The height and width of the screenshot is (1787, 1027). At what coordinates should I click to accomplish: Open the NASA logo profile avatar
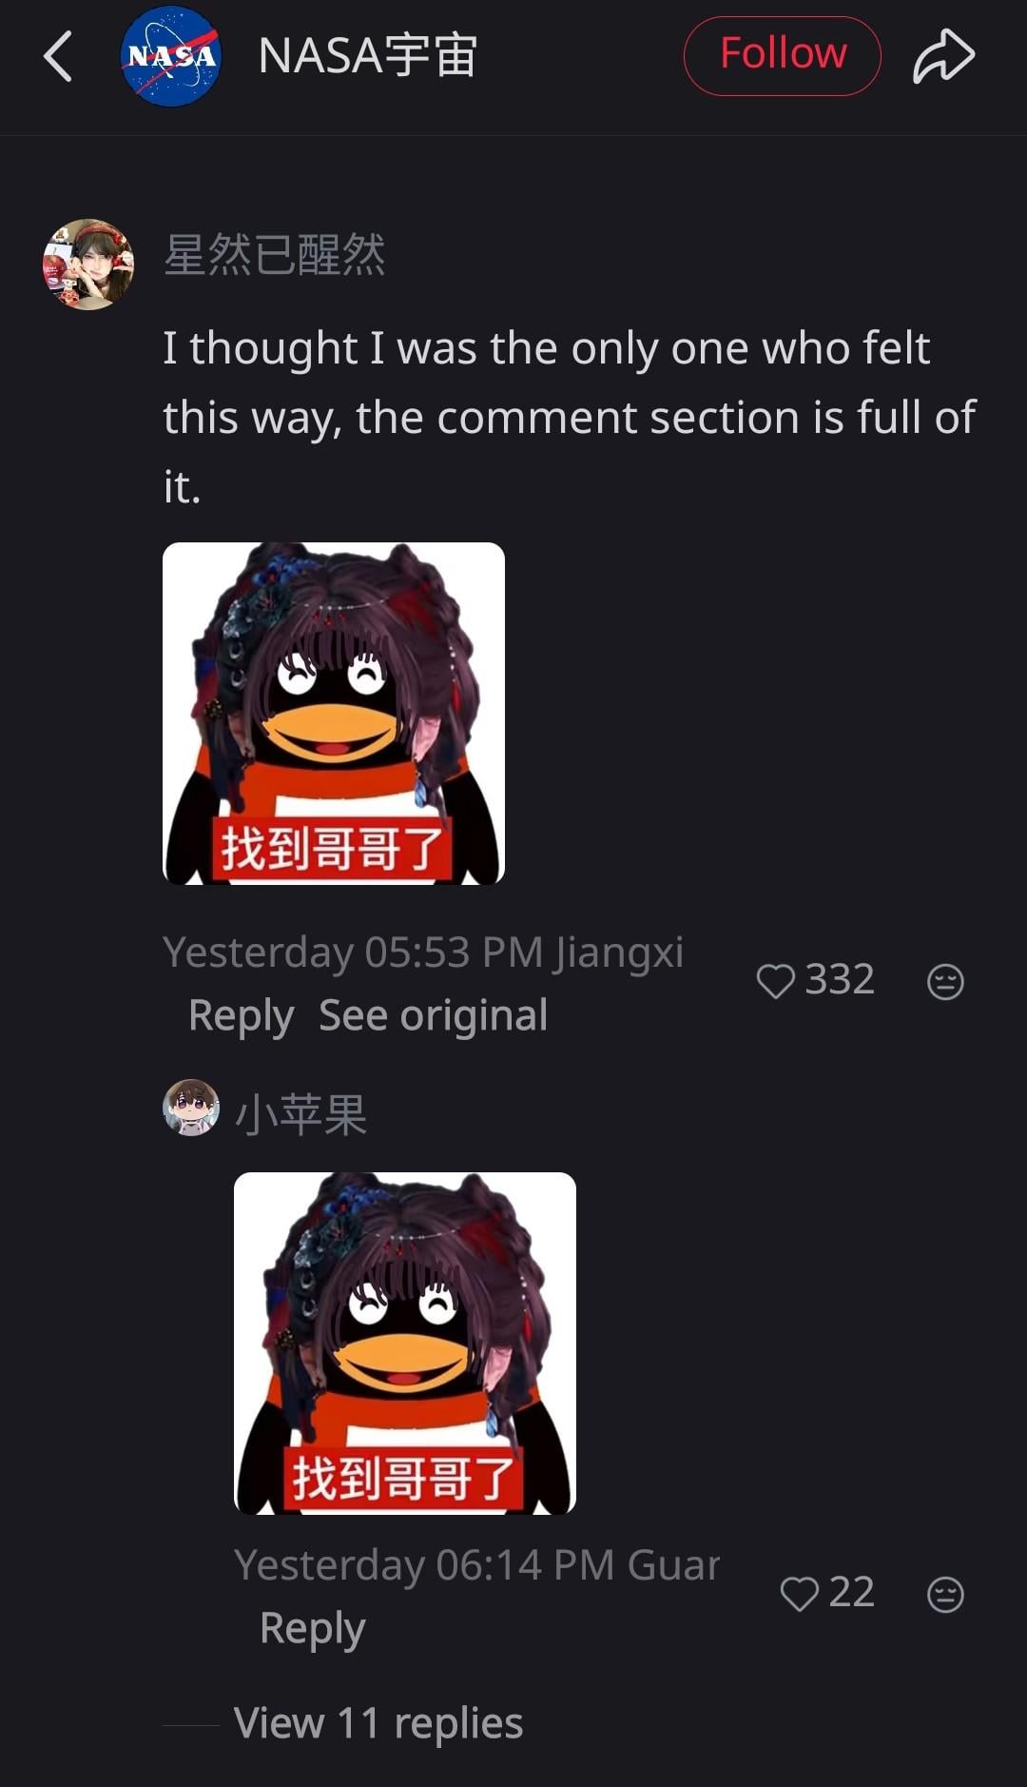click(171, 56)
